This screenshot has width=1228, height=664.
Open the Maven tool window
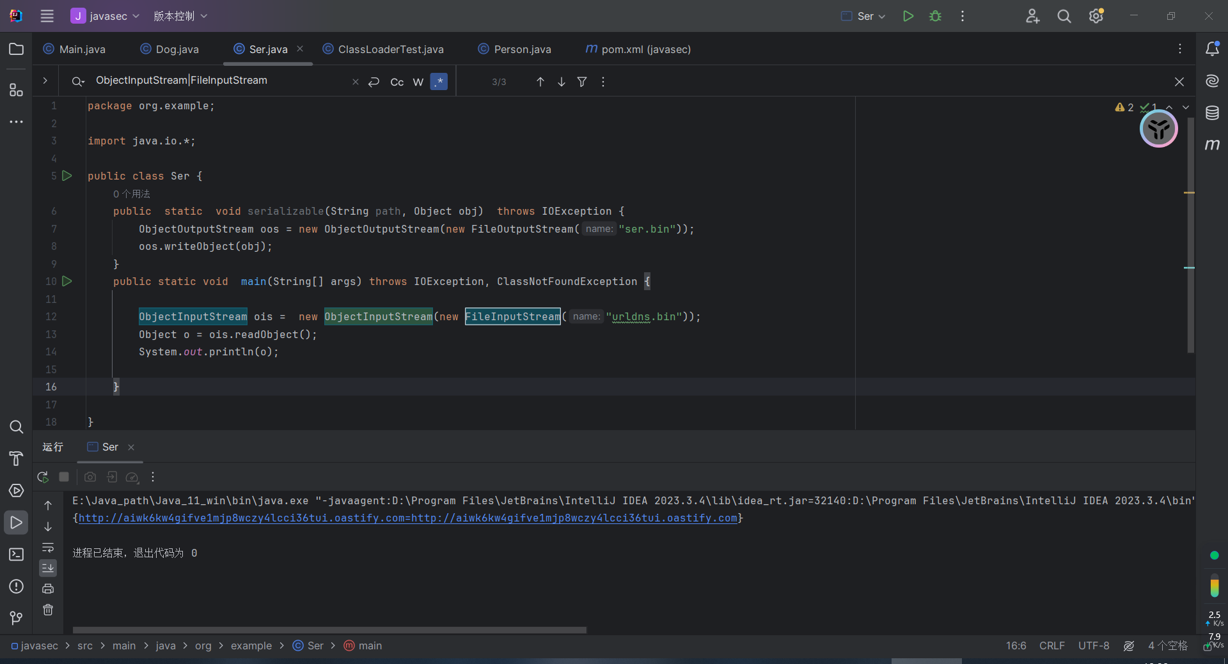click(1212, 145)
